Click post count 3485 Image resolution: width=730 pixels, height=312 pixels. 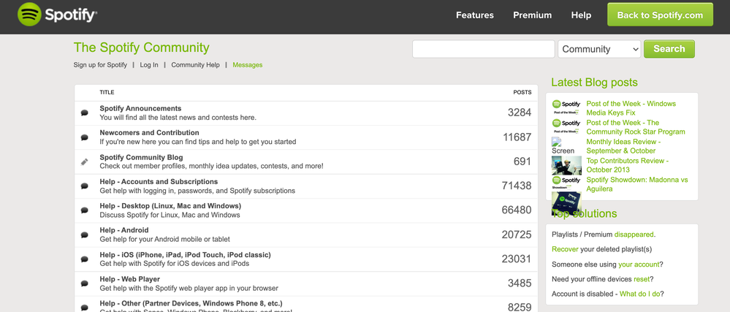coord(520,283)
